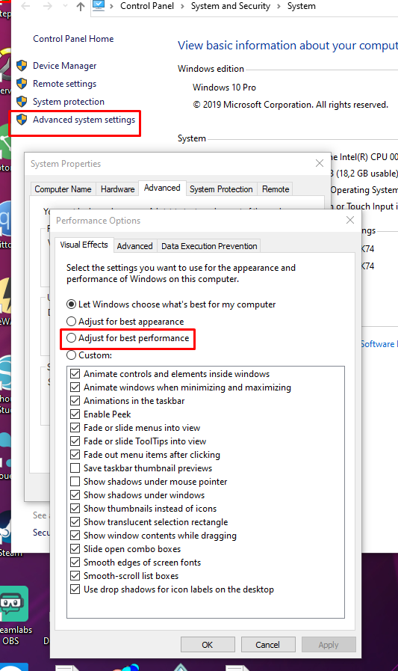Close the System Properties dialog
Viewport: 398px width, 671px height.
319,163
